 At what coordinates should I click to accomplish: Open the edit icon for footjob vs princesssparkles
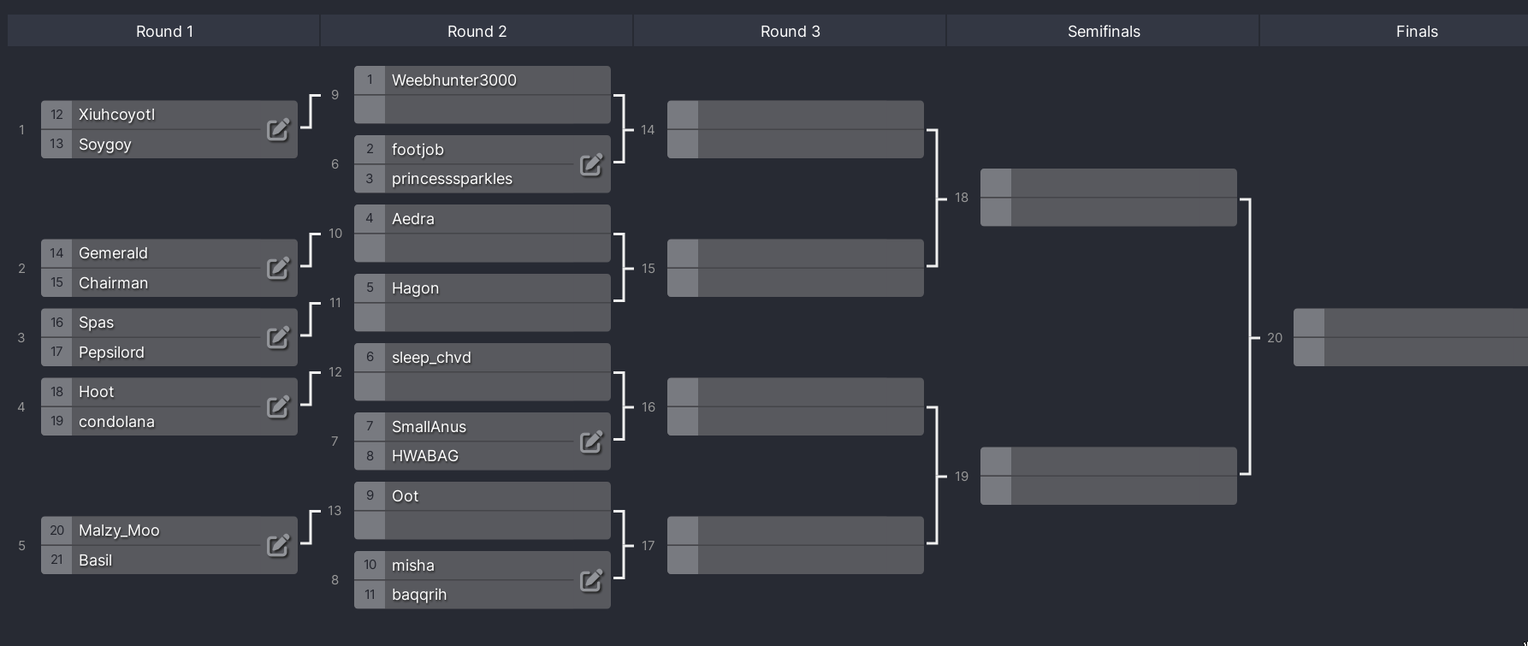pos(591,164)
